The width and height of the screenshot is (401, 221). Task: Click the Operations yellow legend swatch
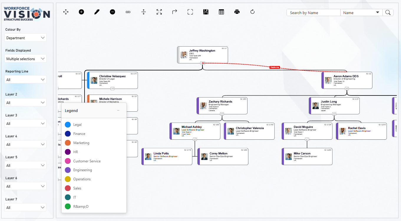(x=68, y=179)
